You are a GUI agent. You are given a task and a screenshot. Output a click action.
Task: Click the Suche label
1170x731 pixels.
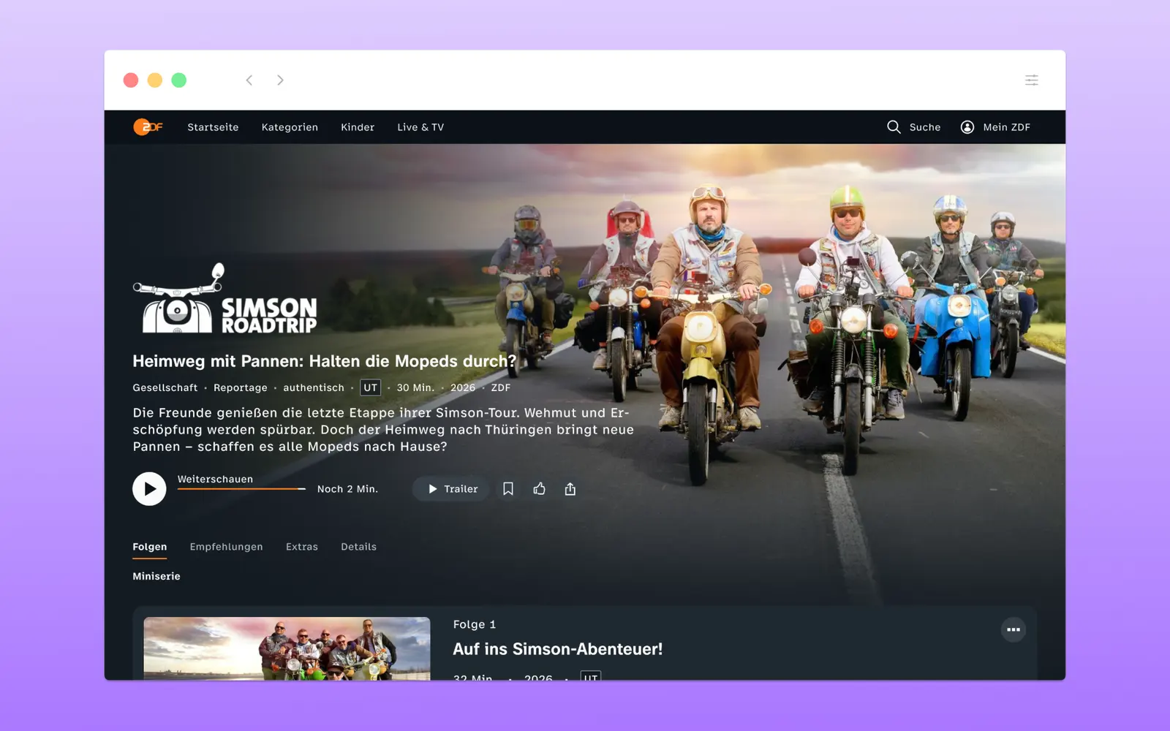(x=925, y=127)
